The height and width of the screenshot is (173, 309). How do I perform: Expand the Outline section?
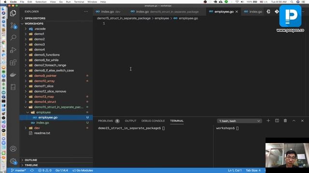tap(56, 160)
